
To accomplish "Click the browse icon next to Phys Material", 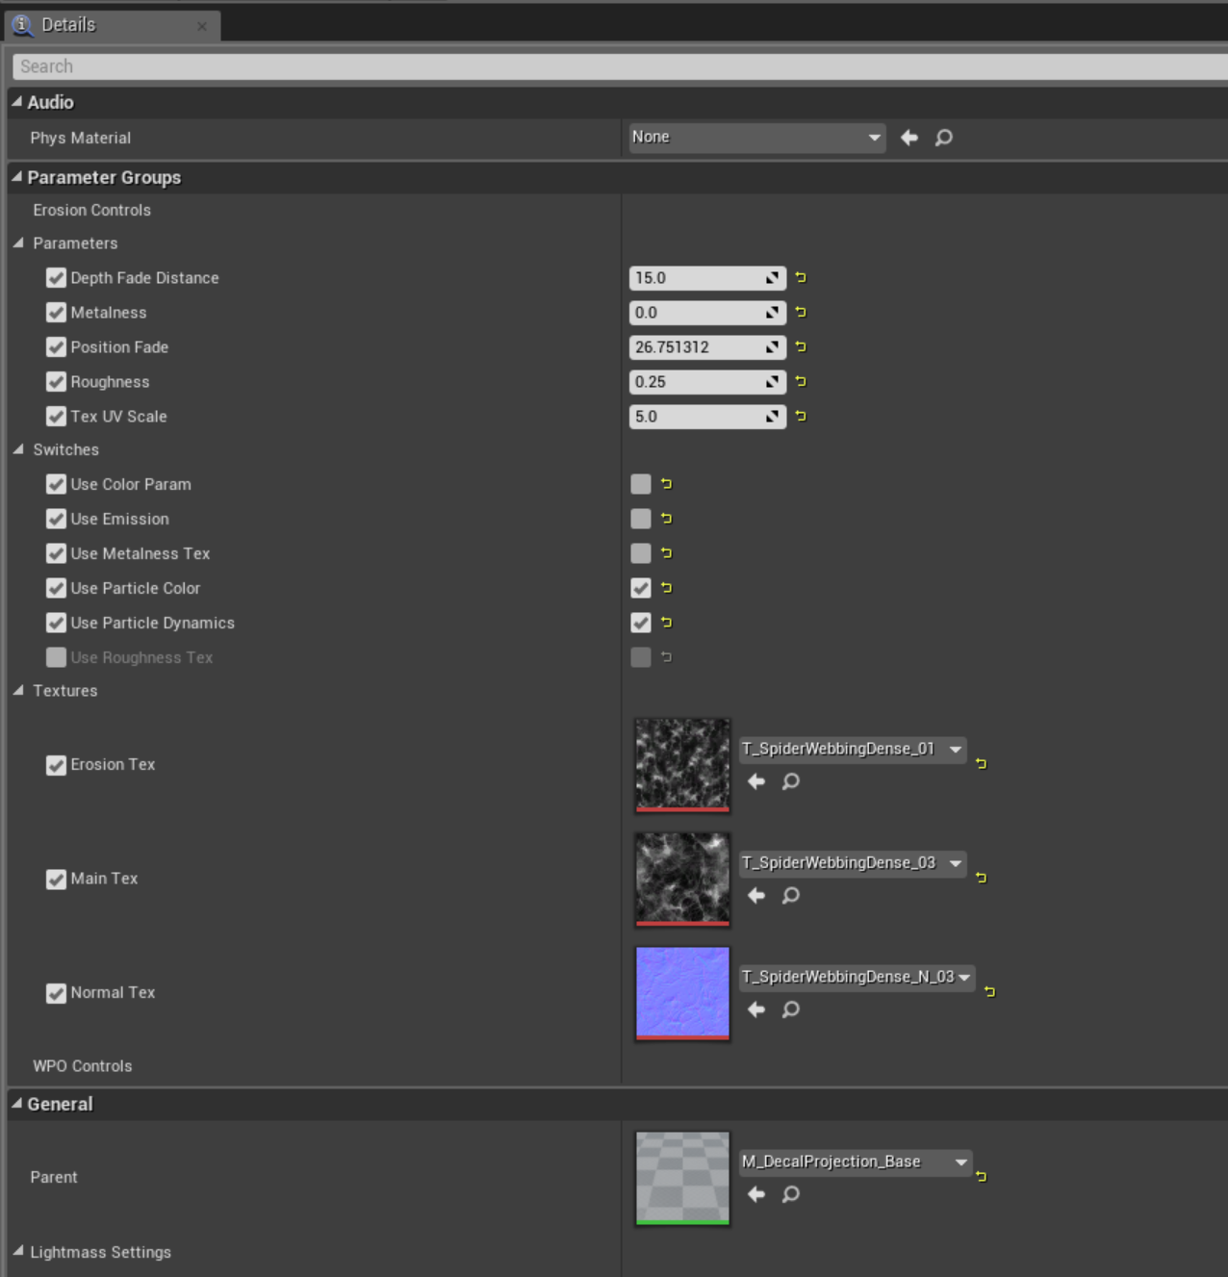I will pyautogui.click(x=943, y=138).
